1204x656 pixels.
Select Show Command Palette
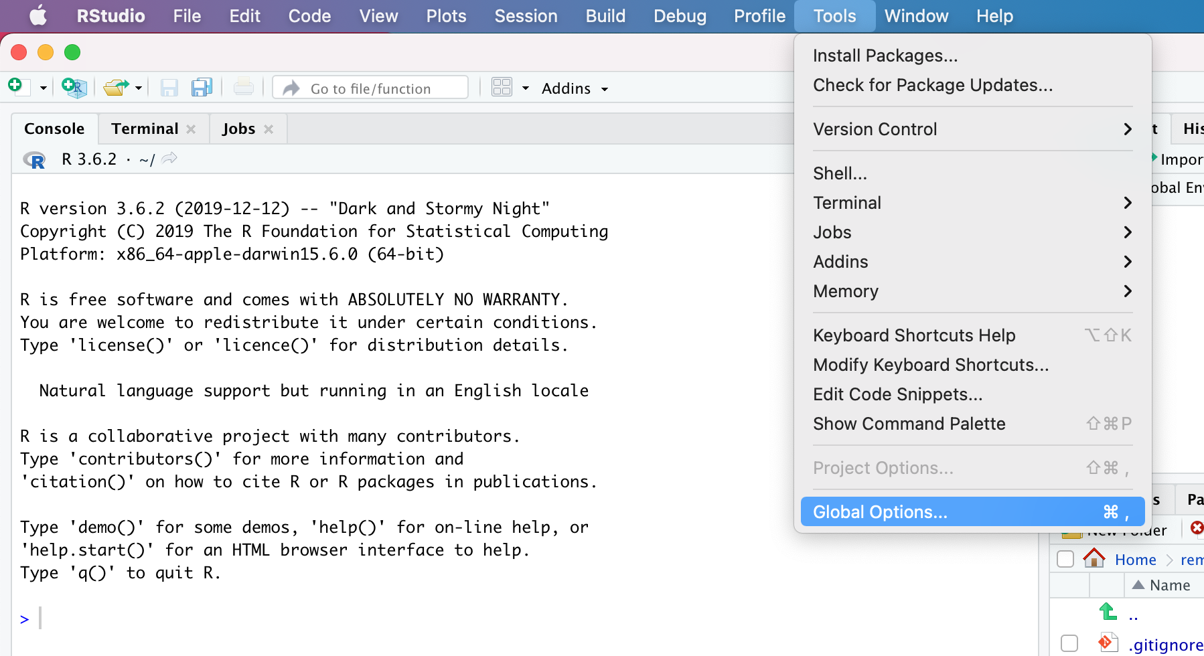pos(972,424)
